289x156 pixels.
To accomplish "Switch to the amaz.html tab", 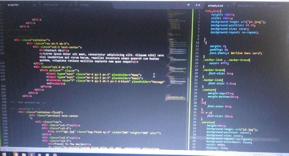I will tap(13, 5).
